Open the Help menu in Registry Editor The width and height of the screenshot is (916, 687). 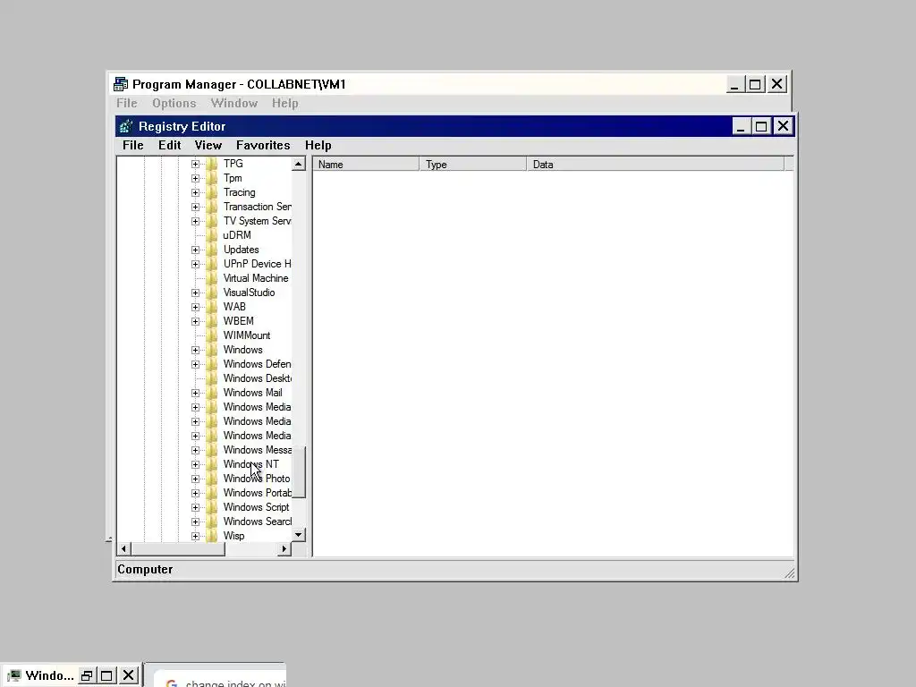318,146
